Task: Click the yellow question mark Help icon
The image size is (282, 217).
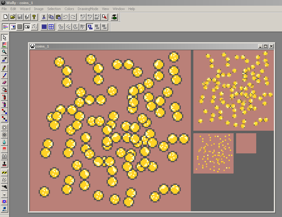Action: pos(34,17)
